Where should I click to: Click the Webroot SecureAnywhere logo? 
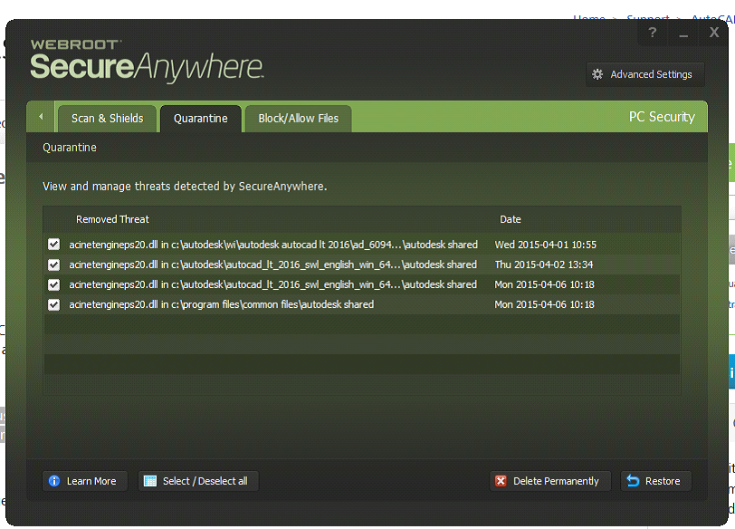coord(147,62)
